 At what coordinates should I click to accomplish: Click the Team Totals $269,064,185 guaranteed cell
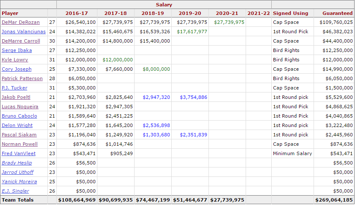tap(334, 200)
